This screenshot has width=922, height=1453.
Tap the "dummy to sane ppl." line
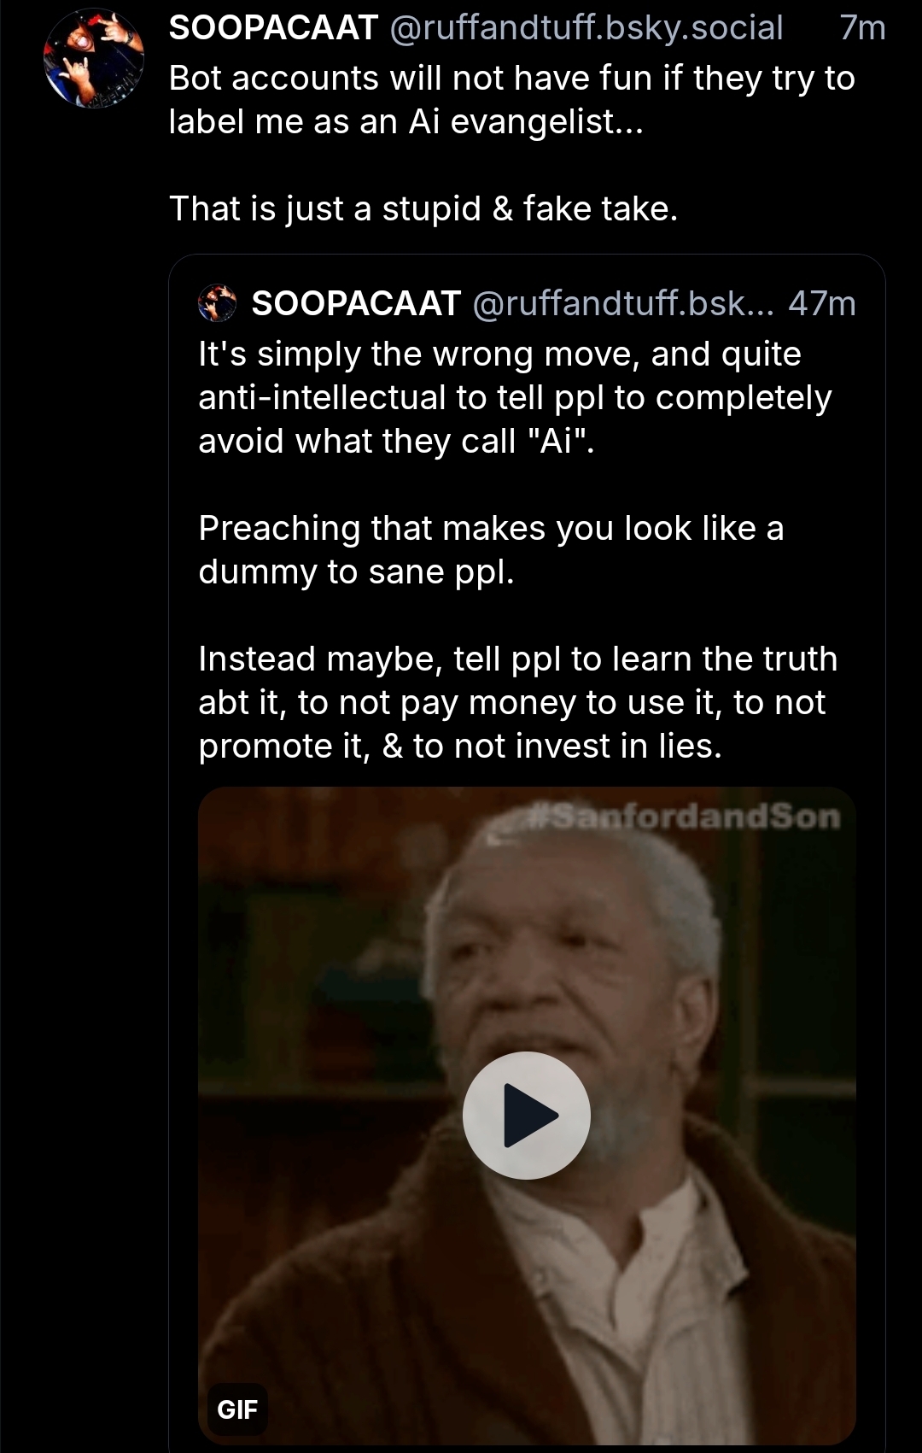(356, 571)
